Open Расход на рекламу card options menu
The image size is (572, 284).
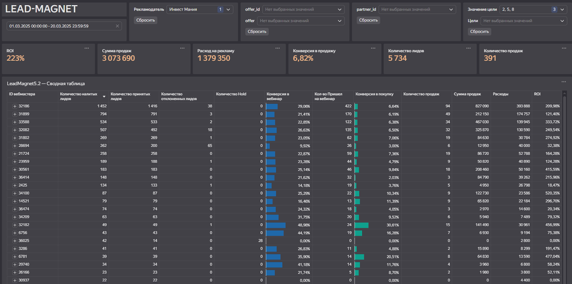click(277, 48)
